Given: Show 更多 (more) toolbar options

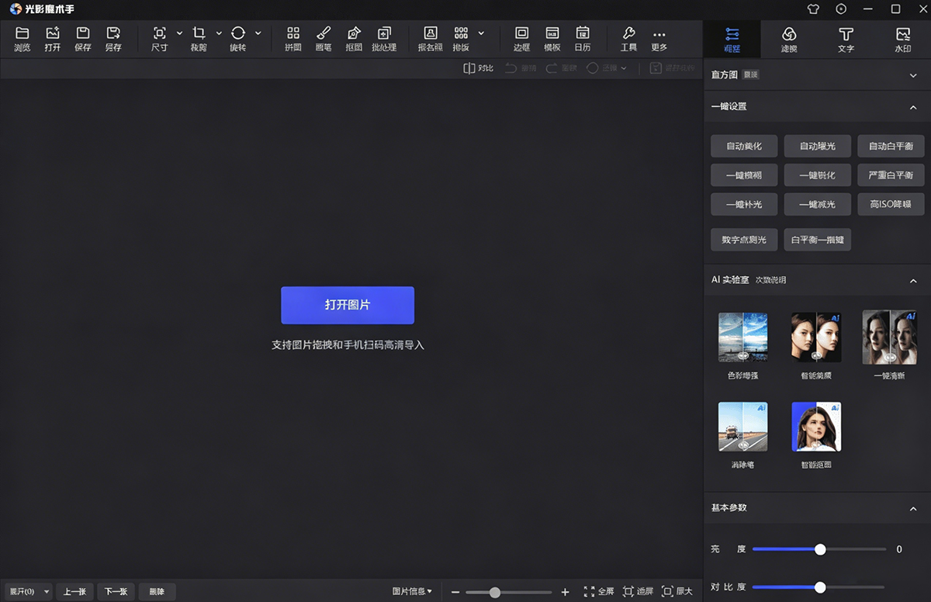Looking at the screenshot, I should tap(659, 39).
